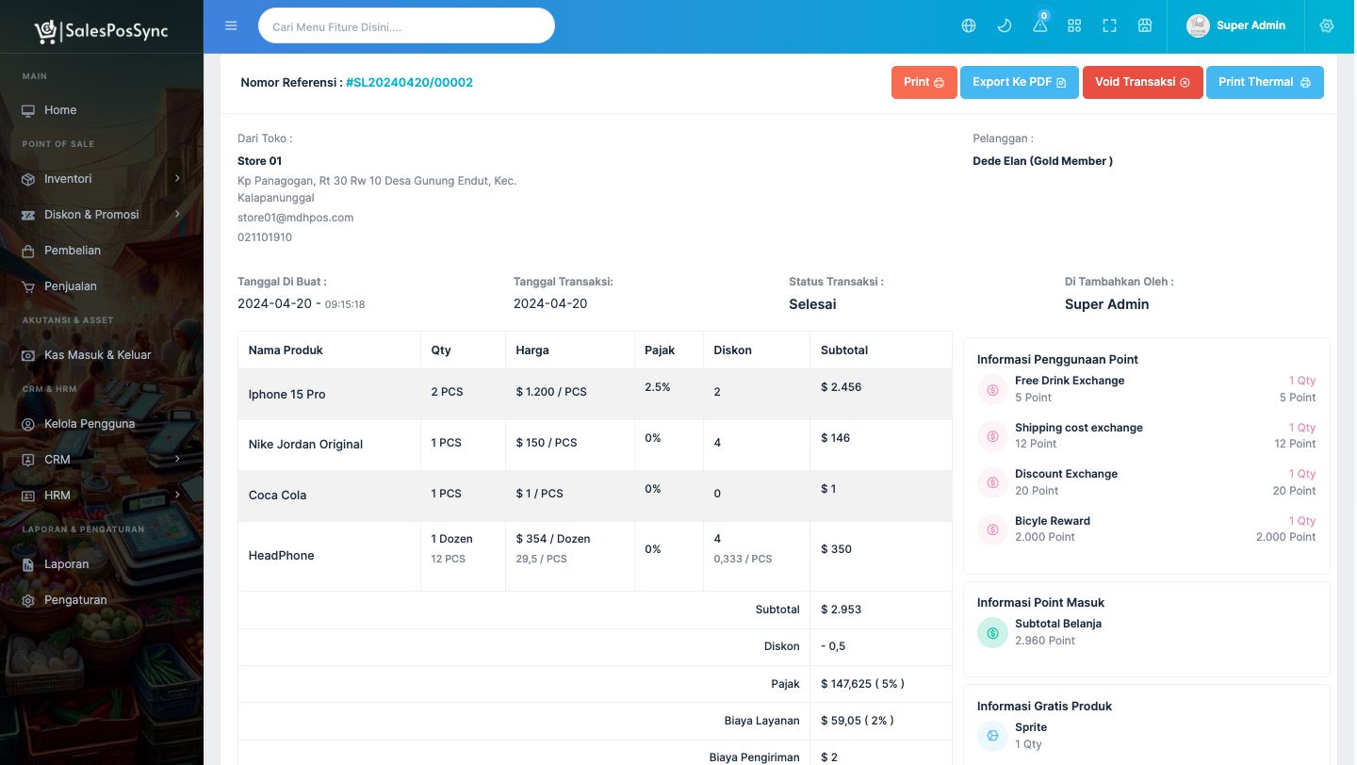Viewport: 1357px width, 765px height.
Task: Click reference number #SL20240420/00002 link
Action: (x=409, y=83)
